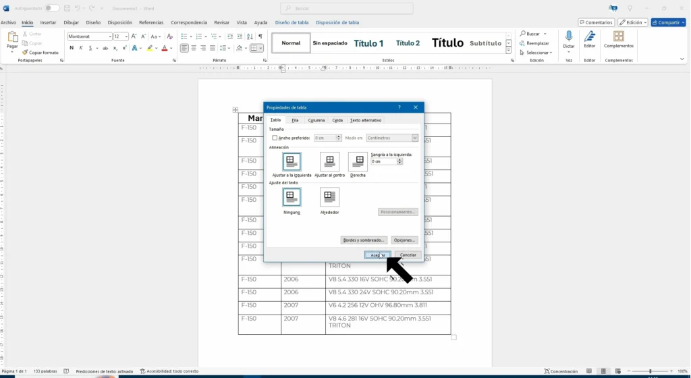
Task: Sort content with the A-Z icon
Action: pyautogui.click(x=250, y=36)
